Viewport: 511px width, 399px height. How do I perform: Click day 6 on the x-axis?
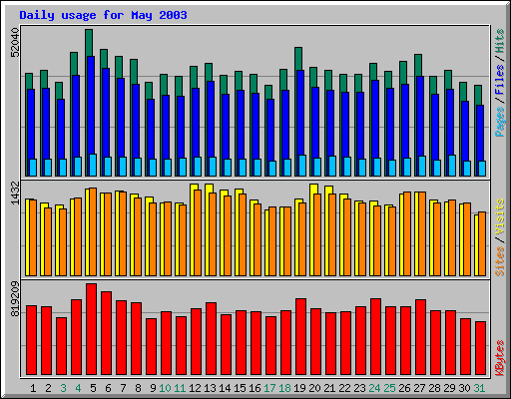108,388
